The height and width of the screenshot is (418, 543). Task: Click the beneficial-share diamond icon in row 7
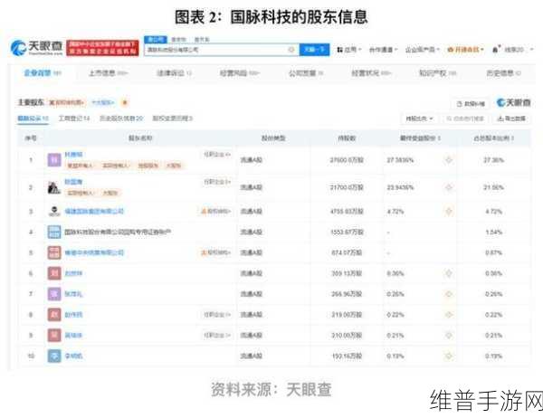pos(449,294)
